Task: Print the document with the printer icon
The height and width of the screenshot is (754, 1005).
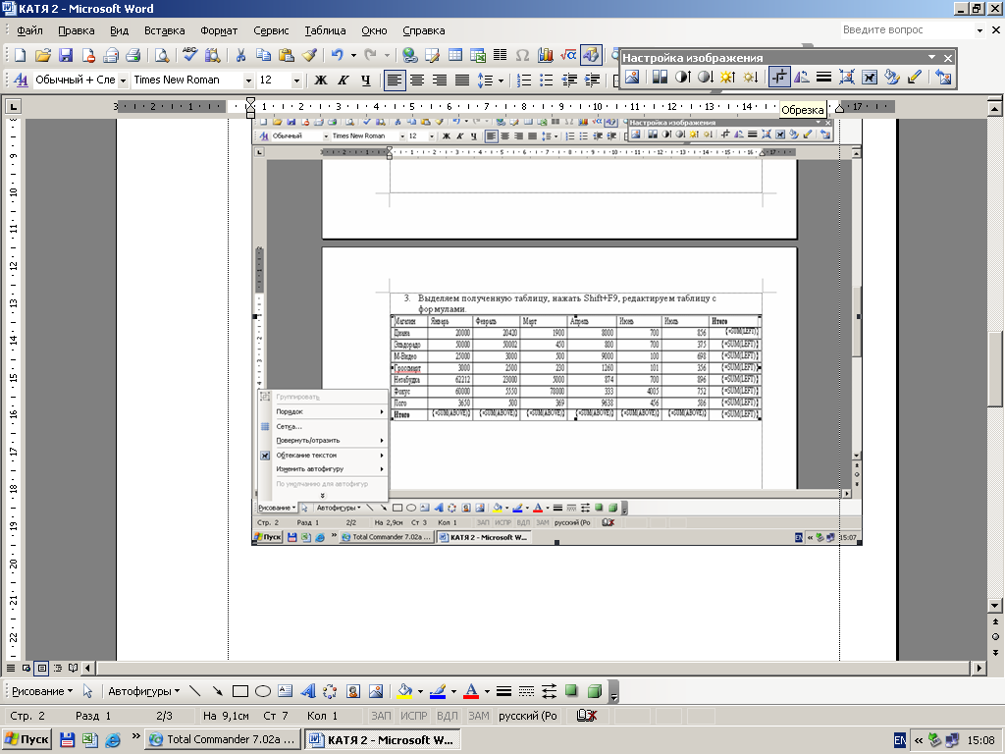Action: click(x=132, y=56)
